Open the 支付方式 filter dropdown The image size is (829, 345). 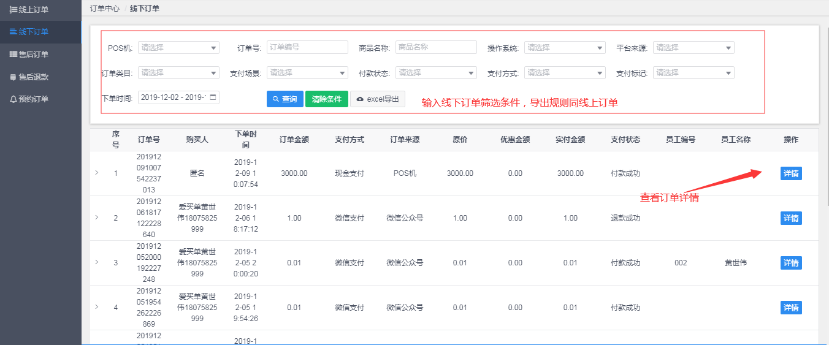pos(565,72)
